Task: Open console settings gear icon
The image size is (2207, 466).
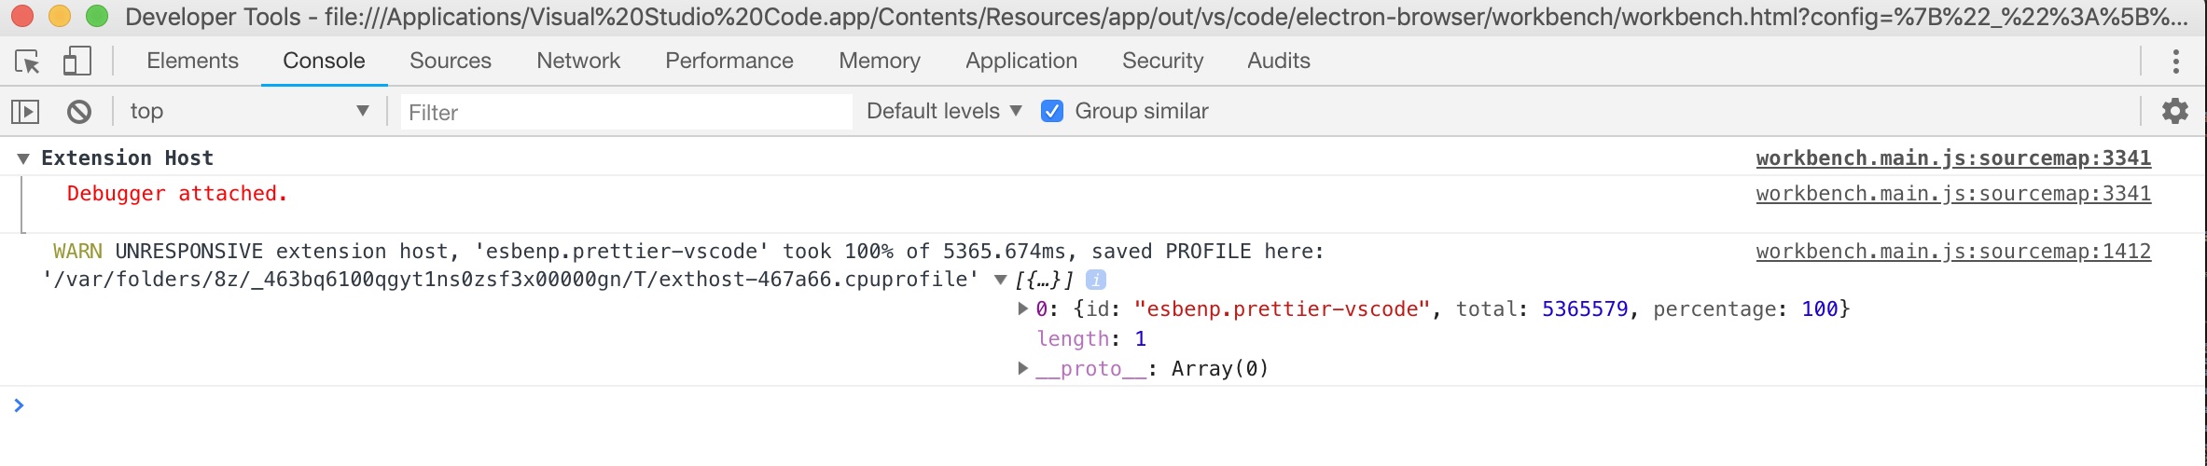Action: point(2174,112)
